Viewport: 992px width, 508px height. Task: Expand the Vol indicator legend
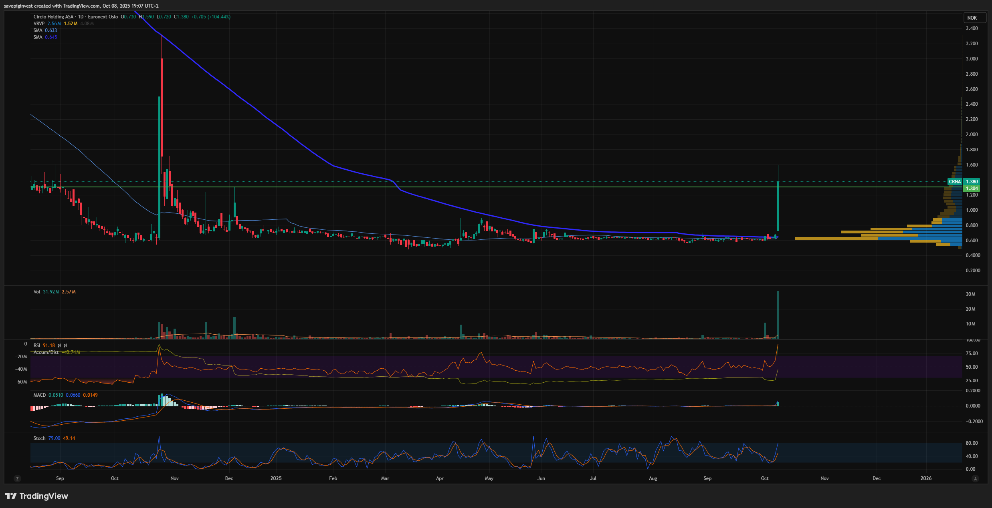(x=36, y=292)
